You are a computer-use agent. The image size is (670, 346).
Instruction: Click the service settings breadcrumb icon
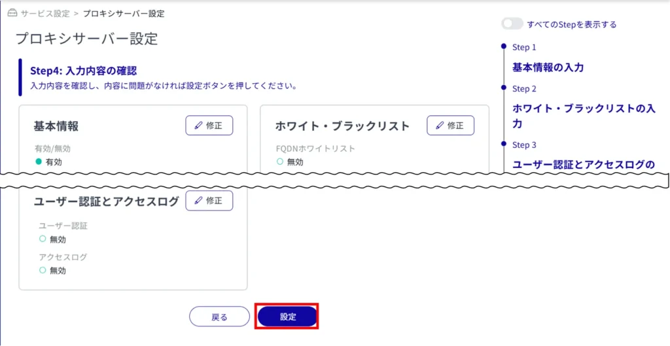[x=12, y=13]
